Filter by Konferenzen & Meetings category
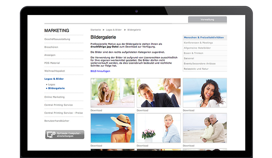The height and width of the screenshot is (158, 272). tap(198, 43)
